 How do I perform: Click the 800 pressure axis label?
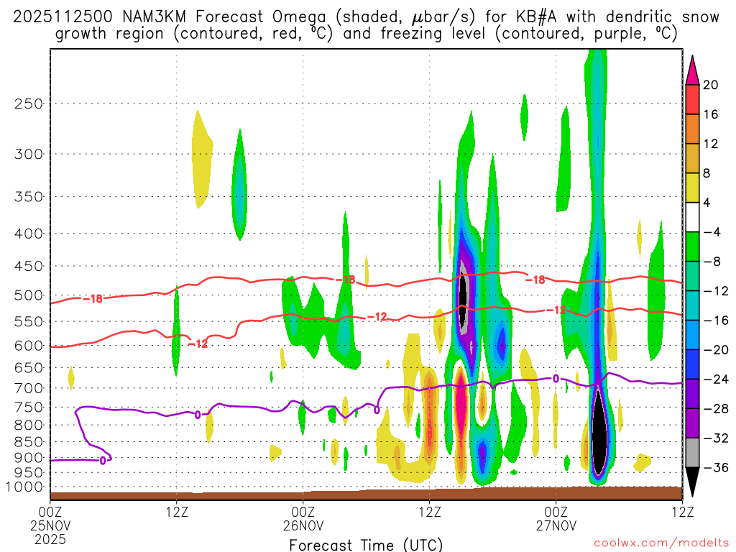click(29, 425)
